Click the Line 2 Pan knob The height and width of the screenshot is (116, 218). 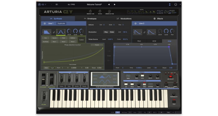[172, 31]
